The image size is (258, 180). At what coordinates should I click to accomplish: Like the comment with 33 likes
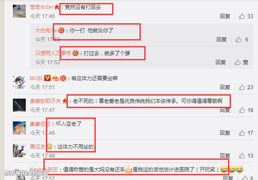[x=242, y=16]
